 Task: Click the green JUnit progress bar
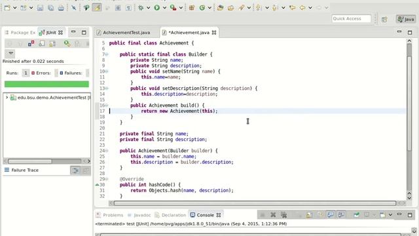[x=46, y=84]
